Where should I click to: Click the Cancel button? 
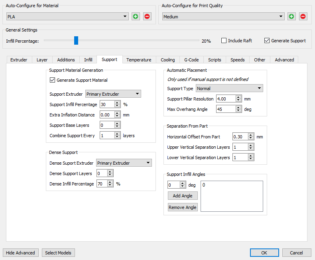297,253
